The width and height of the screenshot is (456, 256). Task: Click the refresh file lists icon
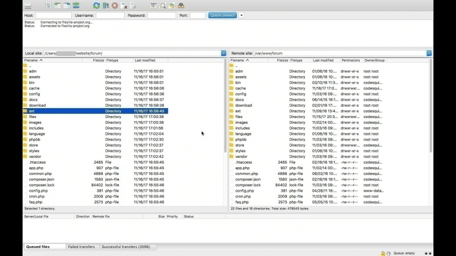tap(96, 6)
